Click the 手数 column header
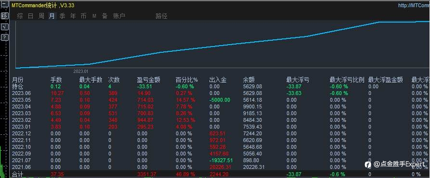 point(56,80)
